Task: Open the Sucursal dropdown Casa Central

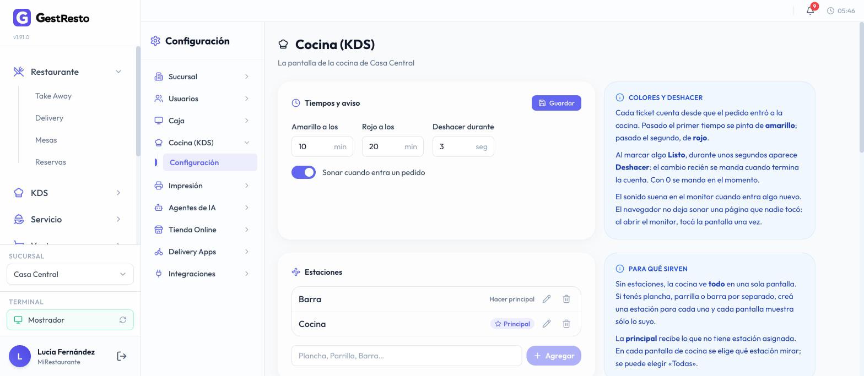Action: click(70, 274)
